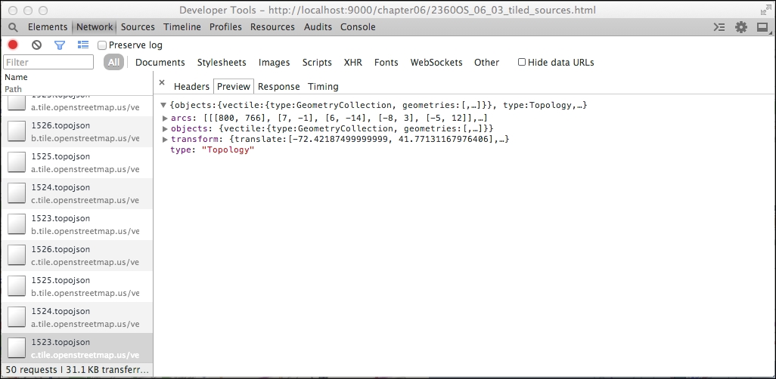This screenshot has height=379, width=776.
Task: Stop recording network log with red circle
Action: [13, 45]
